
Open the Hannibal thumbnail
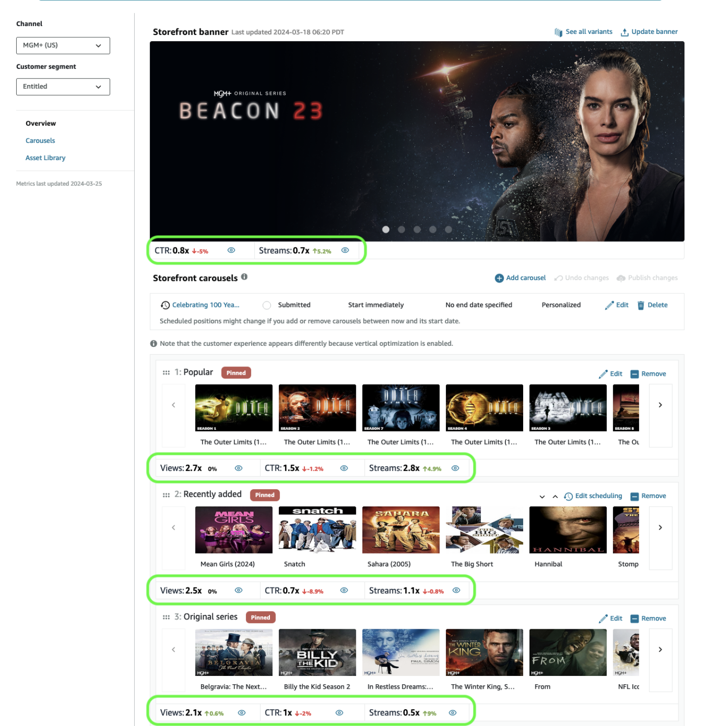pyautogui.click(x=568, y=530)
